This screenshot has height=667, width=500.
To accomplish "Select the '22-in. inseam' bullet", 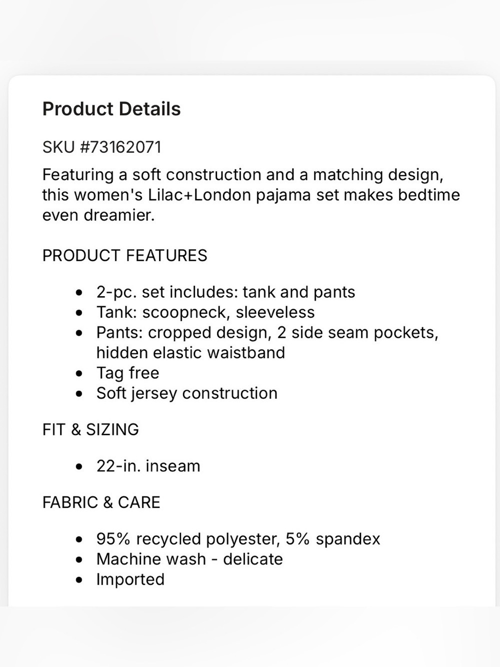I will [148, 466].
